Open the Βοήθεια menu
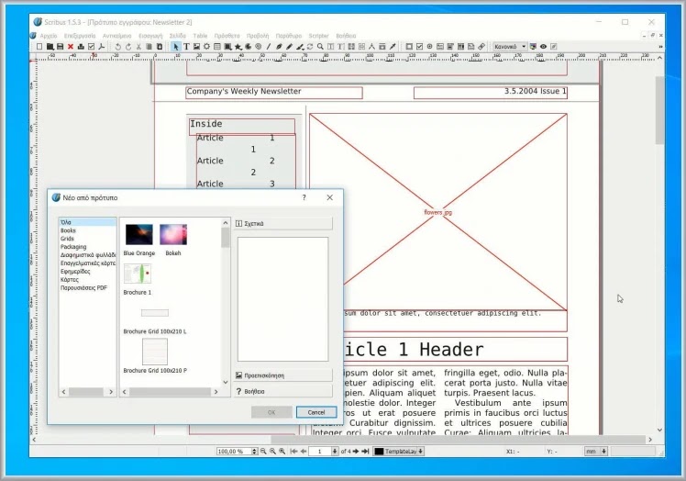Image resolution: width=686 pixels, height=481 pixels. (346, 36)
